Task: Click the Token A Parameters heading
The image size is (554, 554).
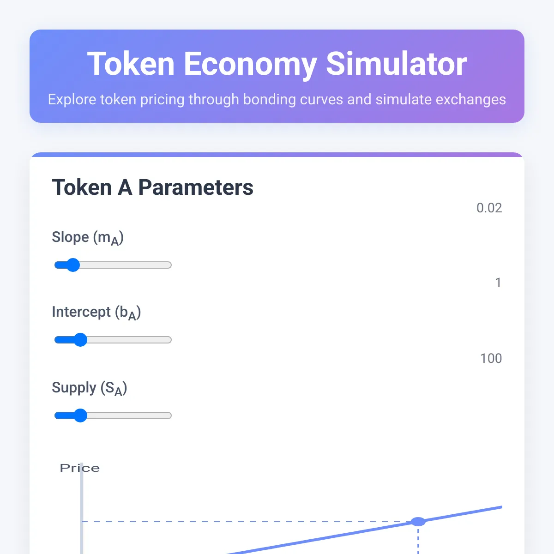Action: pos(153,187)
